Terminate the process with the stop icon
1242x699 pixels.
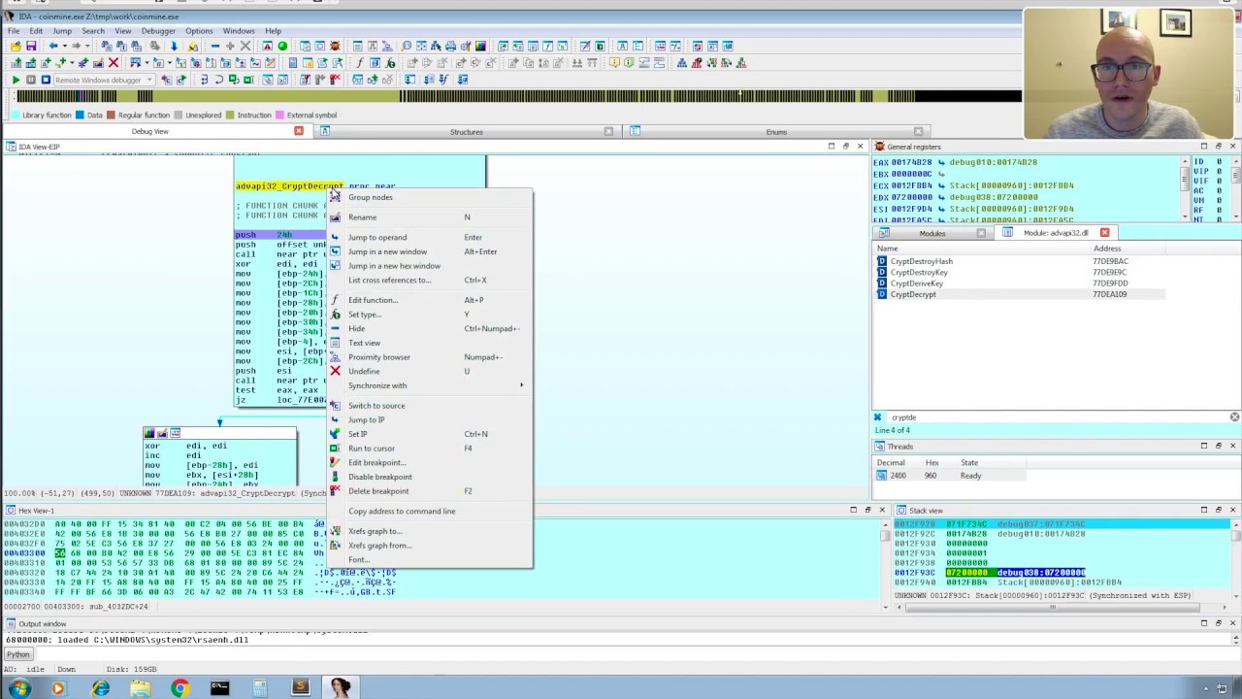point(45,80)
